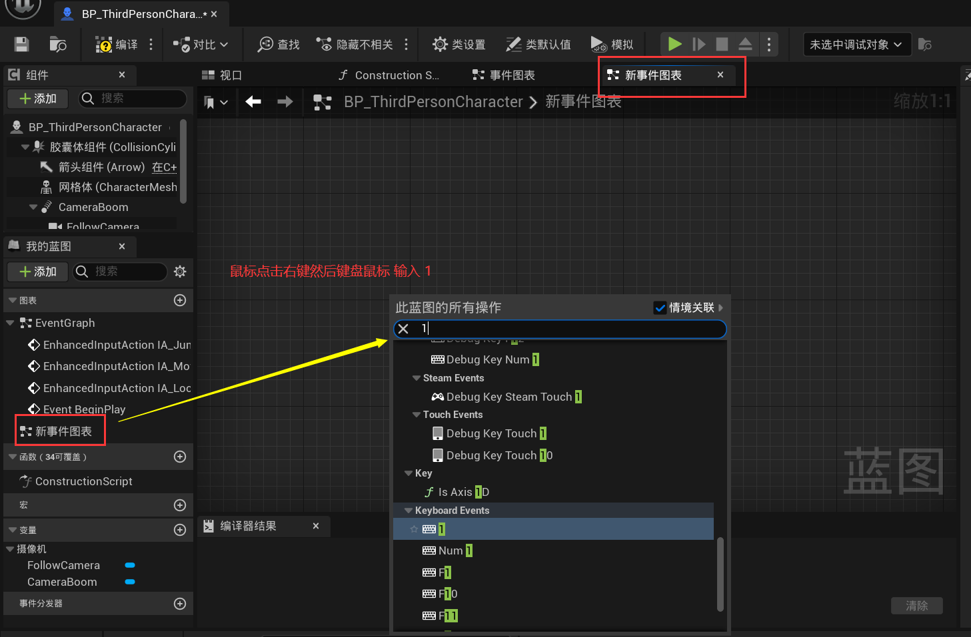Click the action menu search field
The width and height of the screenshot is (971, 637).
[560, 329]
